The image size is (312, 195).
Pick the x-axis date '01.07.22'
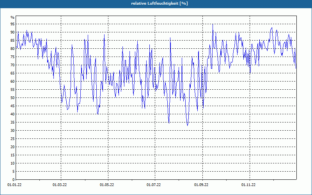pyautogui.click(x=154, y=185)
